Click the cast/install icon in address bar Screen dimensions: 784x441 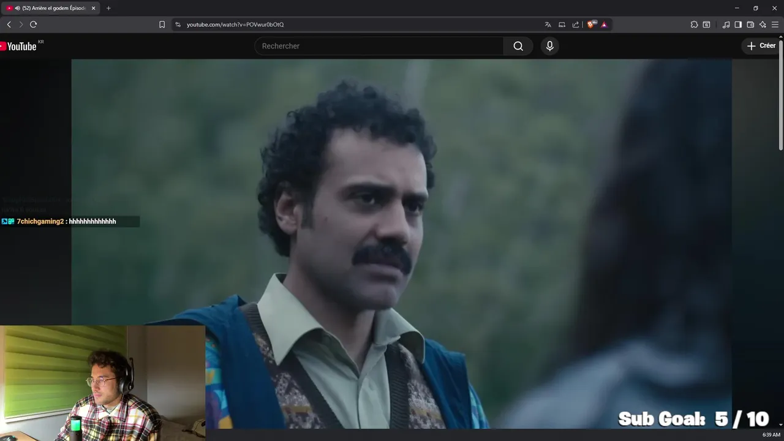pos(562,24)
